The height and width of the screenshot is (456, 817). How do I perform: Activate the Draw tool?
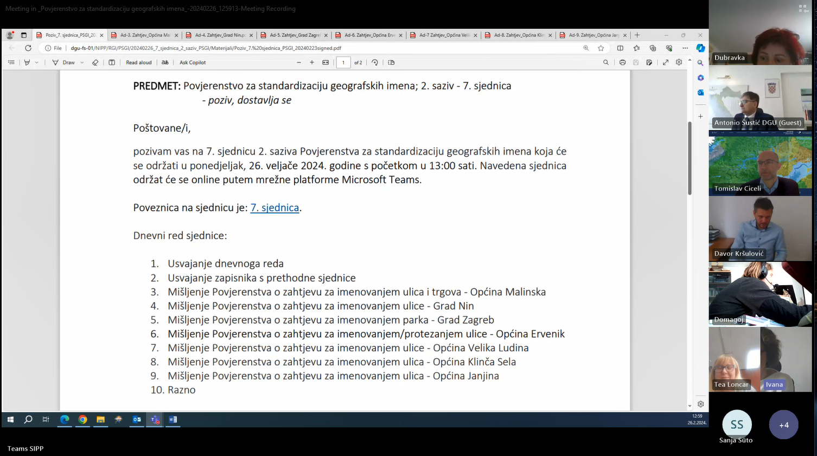coord(63,62)
